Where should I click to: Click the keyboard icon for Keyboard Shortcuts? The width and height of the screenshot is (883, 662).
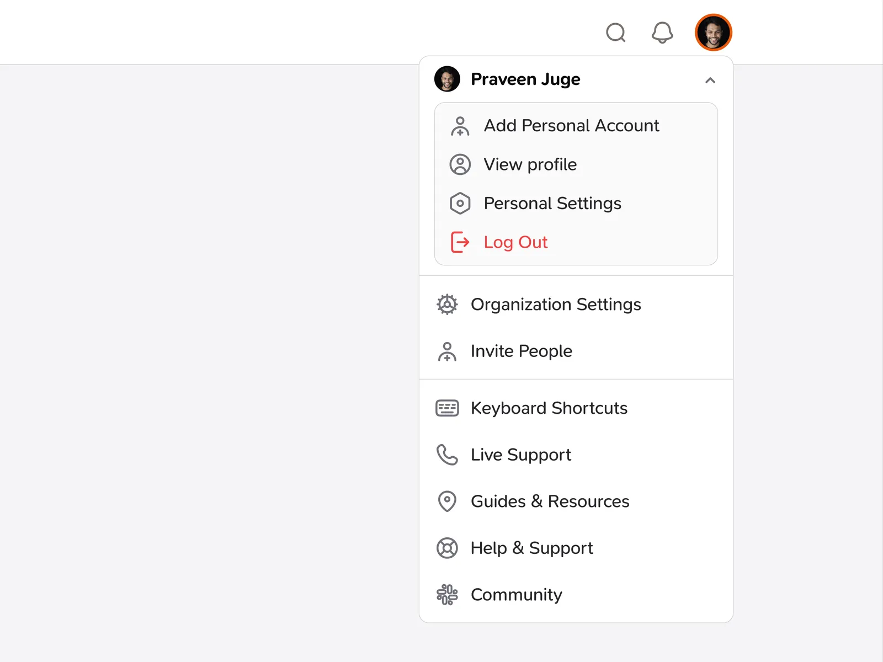coord(447,408)
